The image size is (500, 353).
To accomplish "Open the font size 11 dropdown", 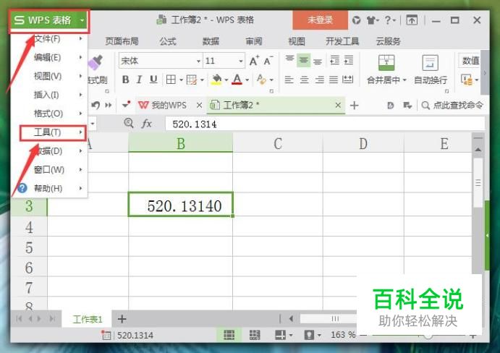I will (241, 61).
